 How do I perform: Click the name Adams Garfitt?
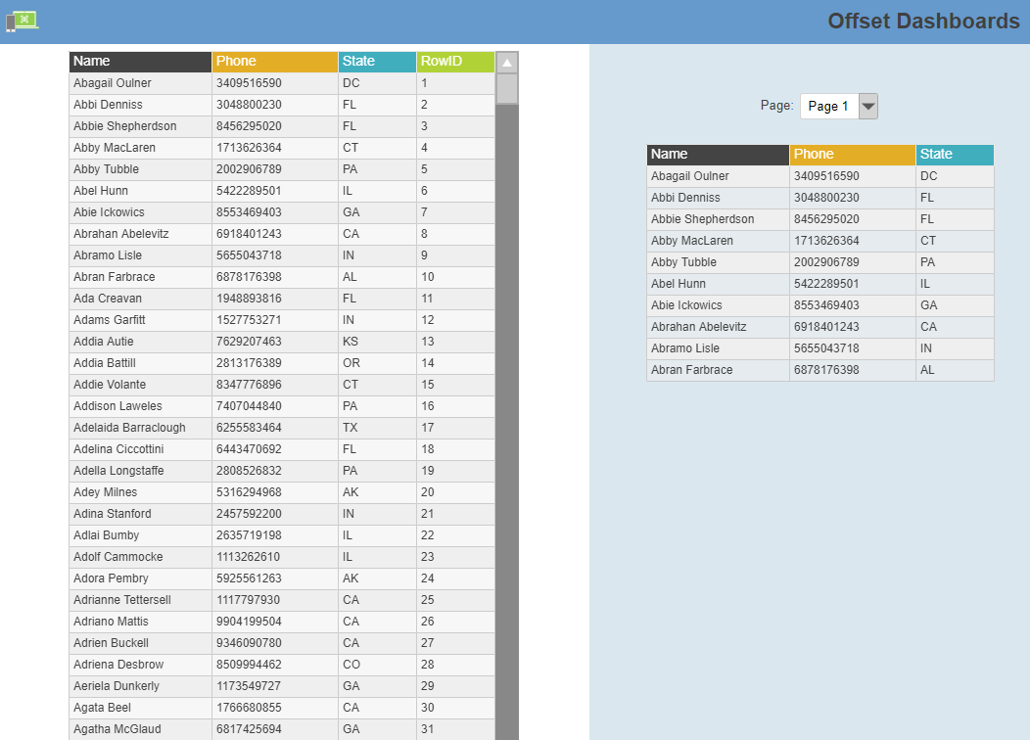(109, 320)
